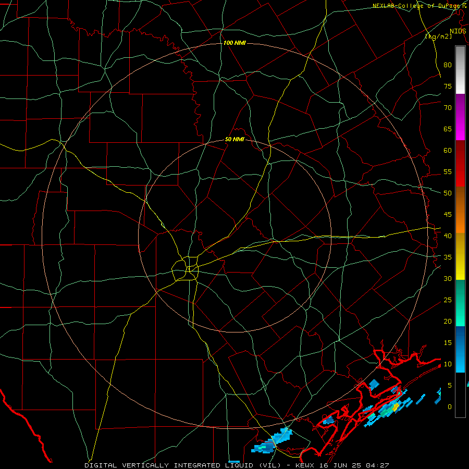Select the green segment of the color bar
Screen dimensions: 469x469
coord(460,303)
